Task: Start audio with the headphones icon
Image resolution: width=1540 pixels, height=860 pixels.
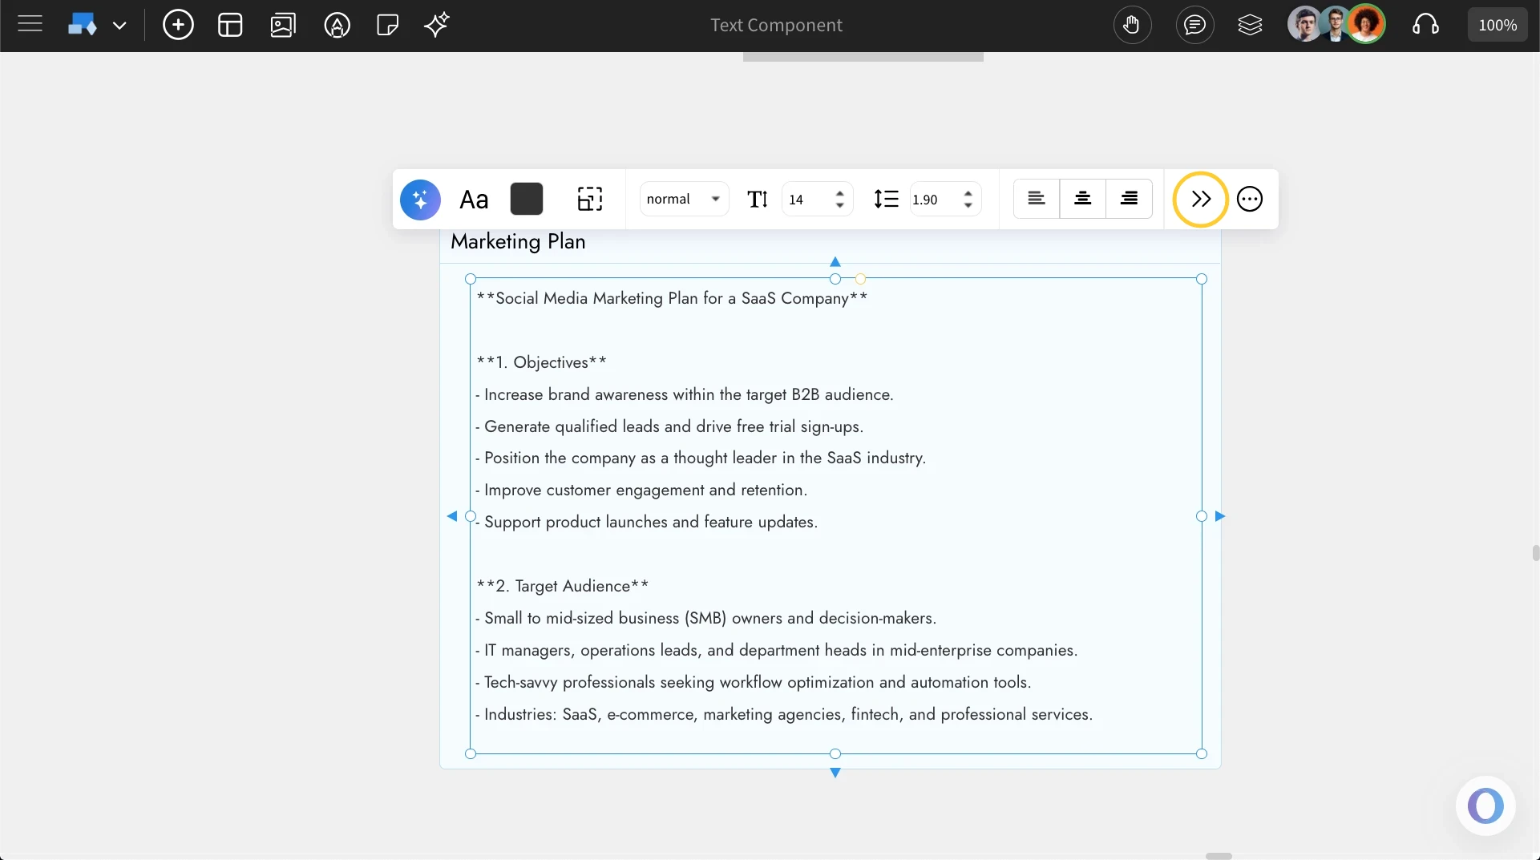Action: [1426, 25]
